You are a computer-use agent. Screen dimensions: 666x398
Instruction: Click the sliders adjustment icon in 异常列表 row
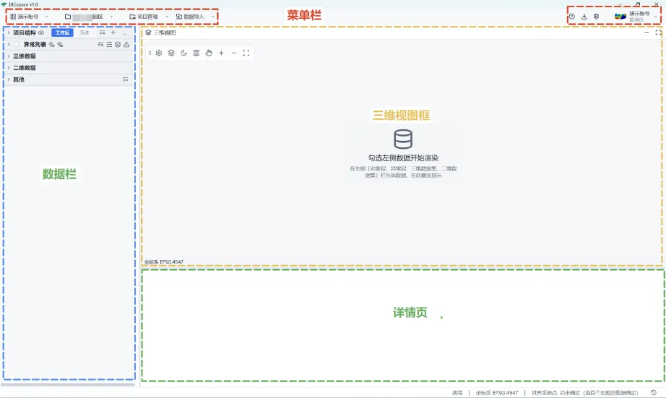tap(109, 45)
